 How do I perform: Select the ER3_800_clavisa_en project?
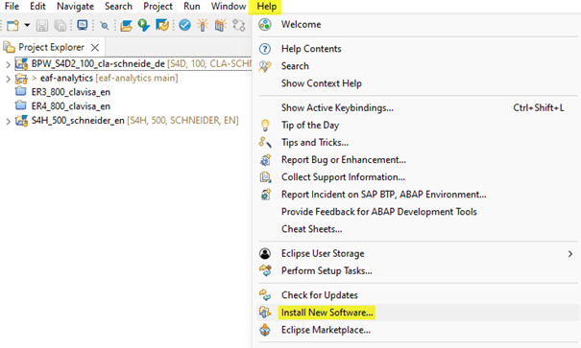[71, 92]
